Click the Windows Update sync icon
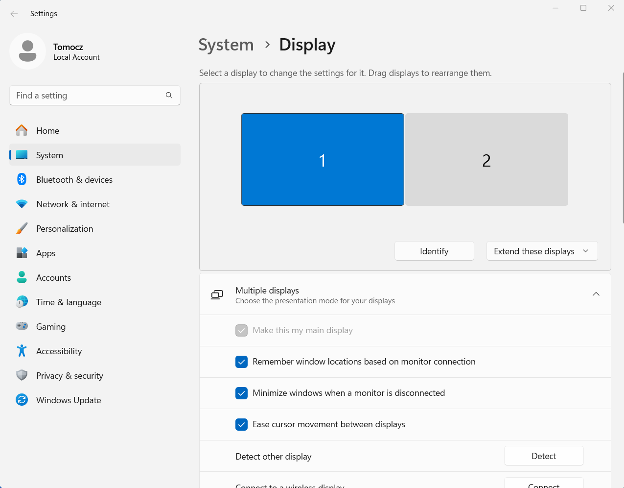The width and height of the screenshot is (624, 488). pos(22,400)
